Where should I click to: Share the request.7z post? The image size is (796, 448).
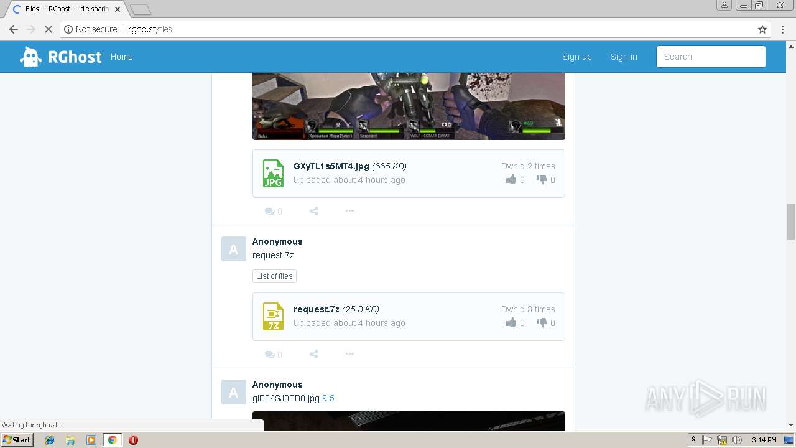[x=314, y=355]
